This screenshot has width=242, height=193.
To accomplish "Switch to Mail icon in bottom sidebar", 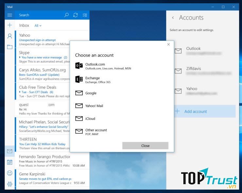I will pos(9,151).
